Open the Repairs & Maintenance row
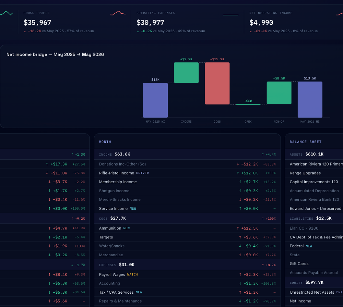This screenshot has width=343, height=307. (187, 301)
